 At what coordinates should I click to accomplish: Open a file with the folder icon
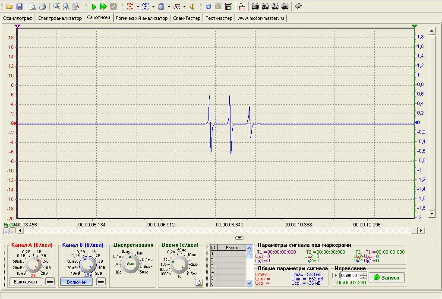[9, 6]
